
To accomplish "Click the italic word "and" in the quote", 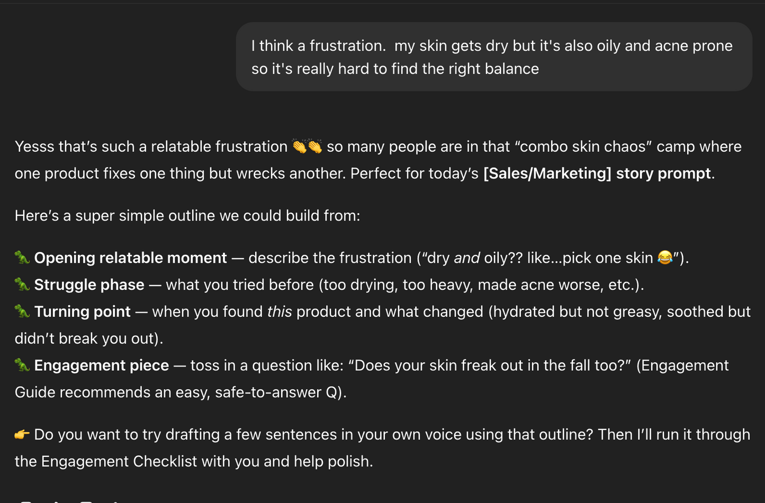I will [466, 258].
